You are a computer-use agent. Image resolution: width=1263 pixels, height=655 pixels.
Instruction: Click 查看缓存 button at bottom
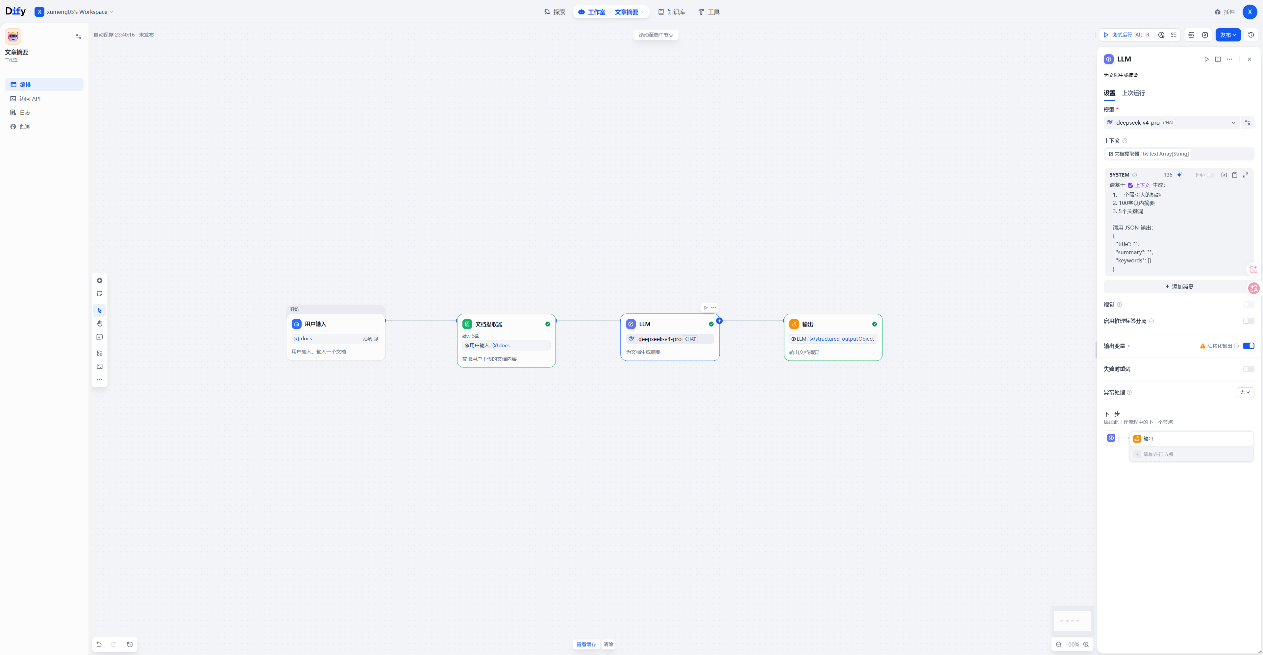click(x=586, y=644)
